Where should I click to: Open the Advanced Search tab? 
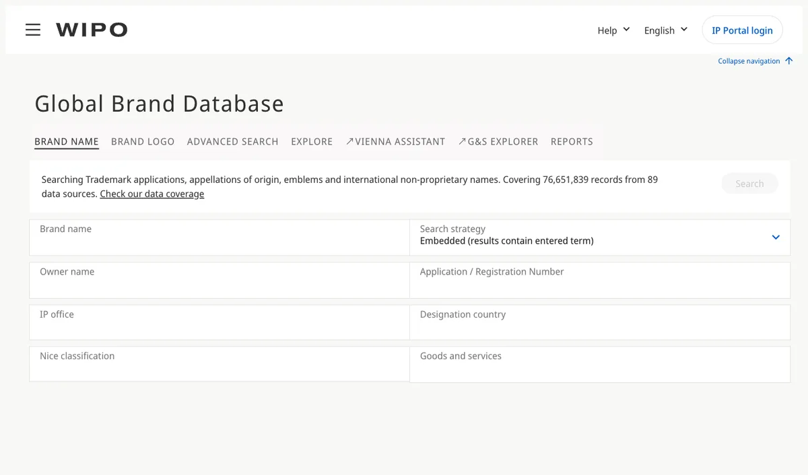pyautogui.click(x=233, y=142)
